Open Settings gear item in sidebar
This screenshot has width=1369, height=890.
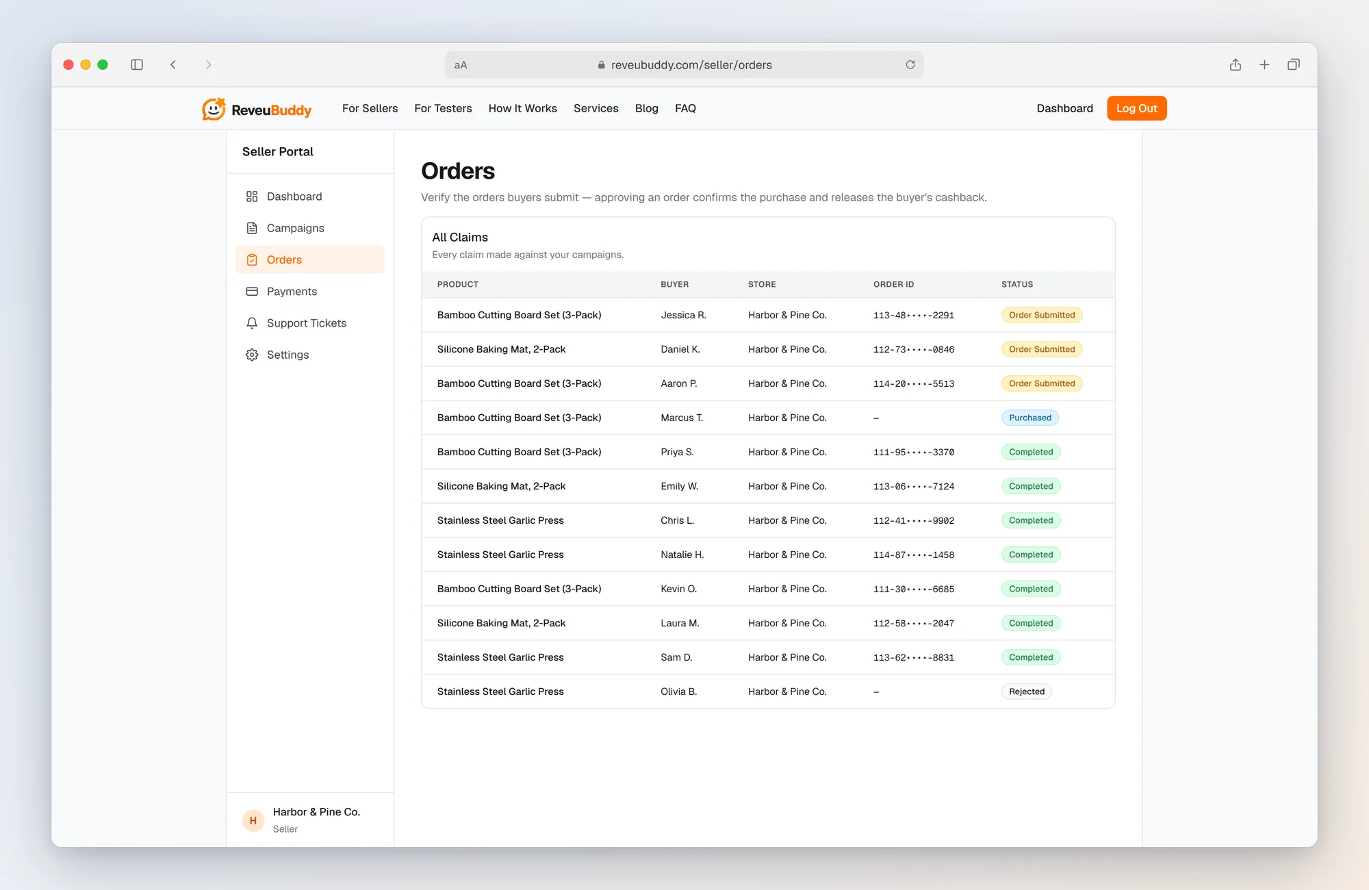click(x=310, y=355)
